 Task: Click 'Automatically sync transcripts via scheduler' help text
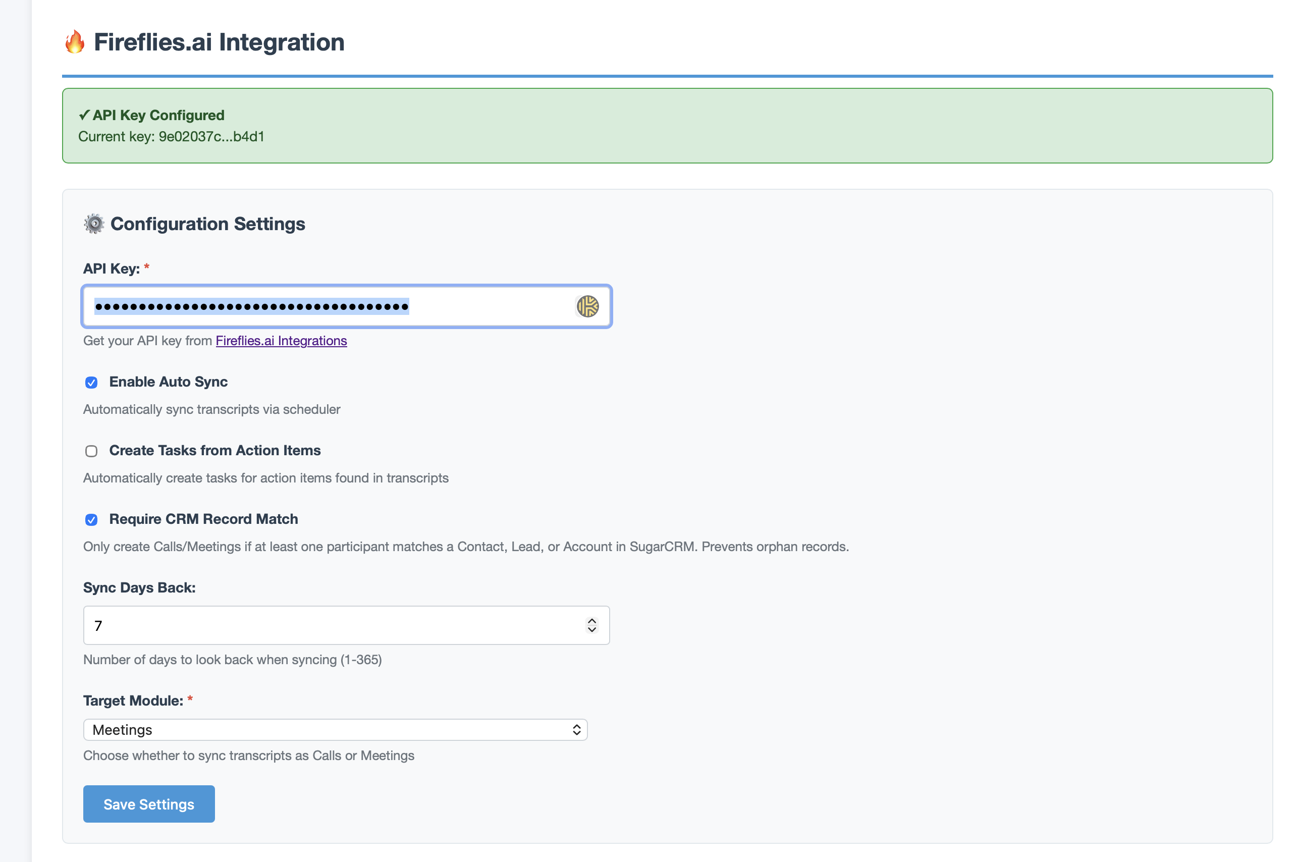211,410
